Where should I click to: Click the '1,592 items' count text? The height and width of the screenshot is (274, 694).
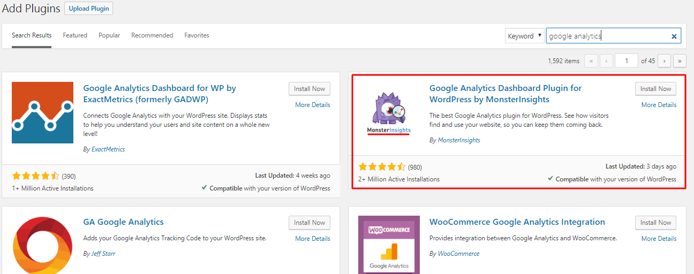(564, 61)
